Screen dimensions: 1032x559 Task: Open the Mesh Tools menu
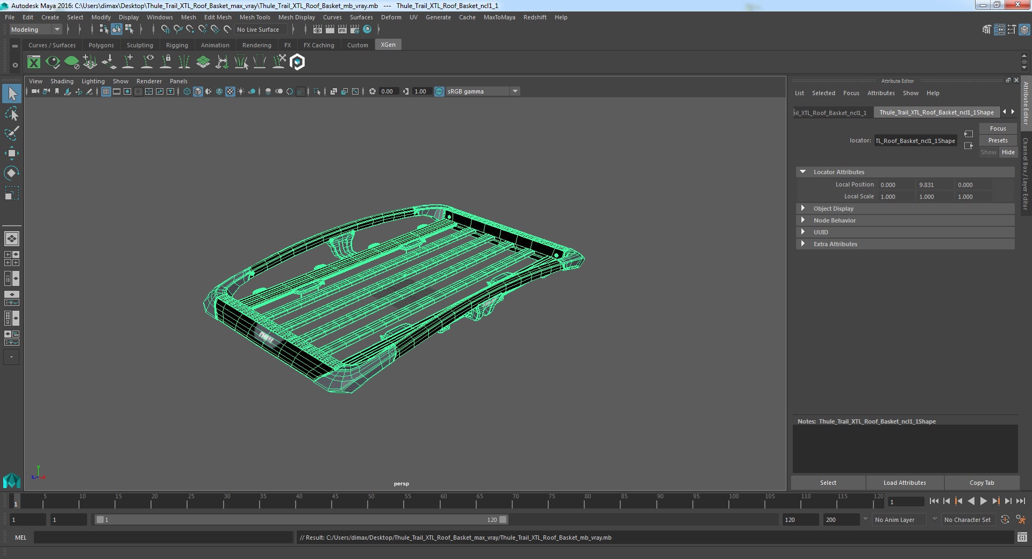point(255,17)
